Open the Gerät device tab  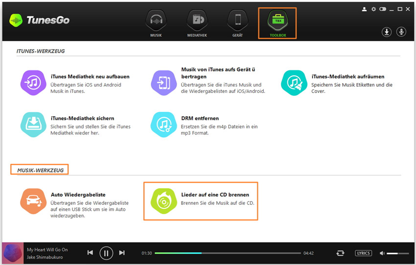238,23
